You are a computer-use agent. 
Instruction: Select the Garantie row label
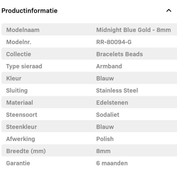point(18,163)
